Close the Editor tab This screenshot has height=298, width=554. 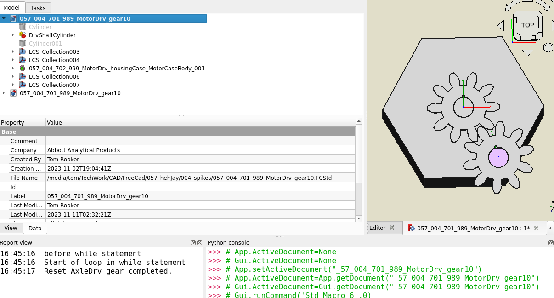tap(392, 228)
